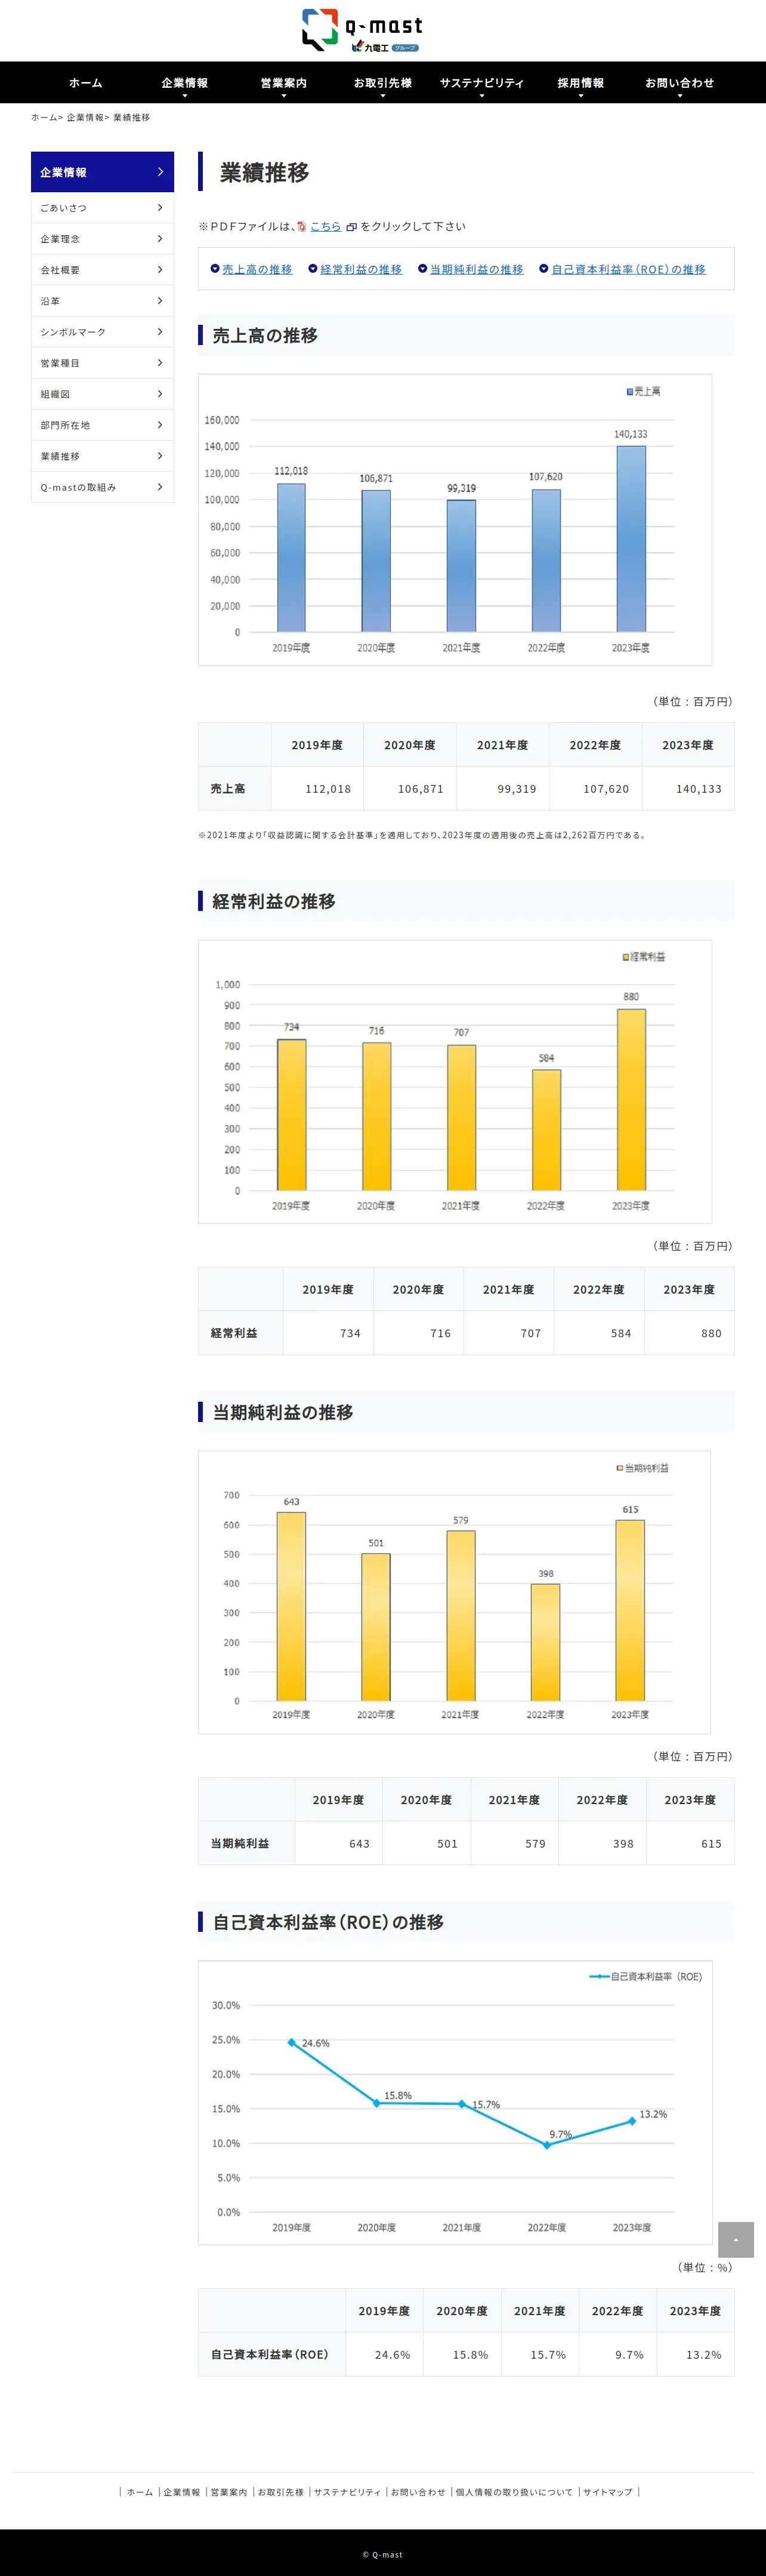Select the 企業情報 sidebar header
The width and height of the screenshot is (766, 2576).
(103, 172)
